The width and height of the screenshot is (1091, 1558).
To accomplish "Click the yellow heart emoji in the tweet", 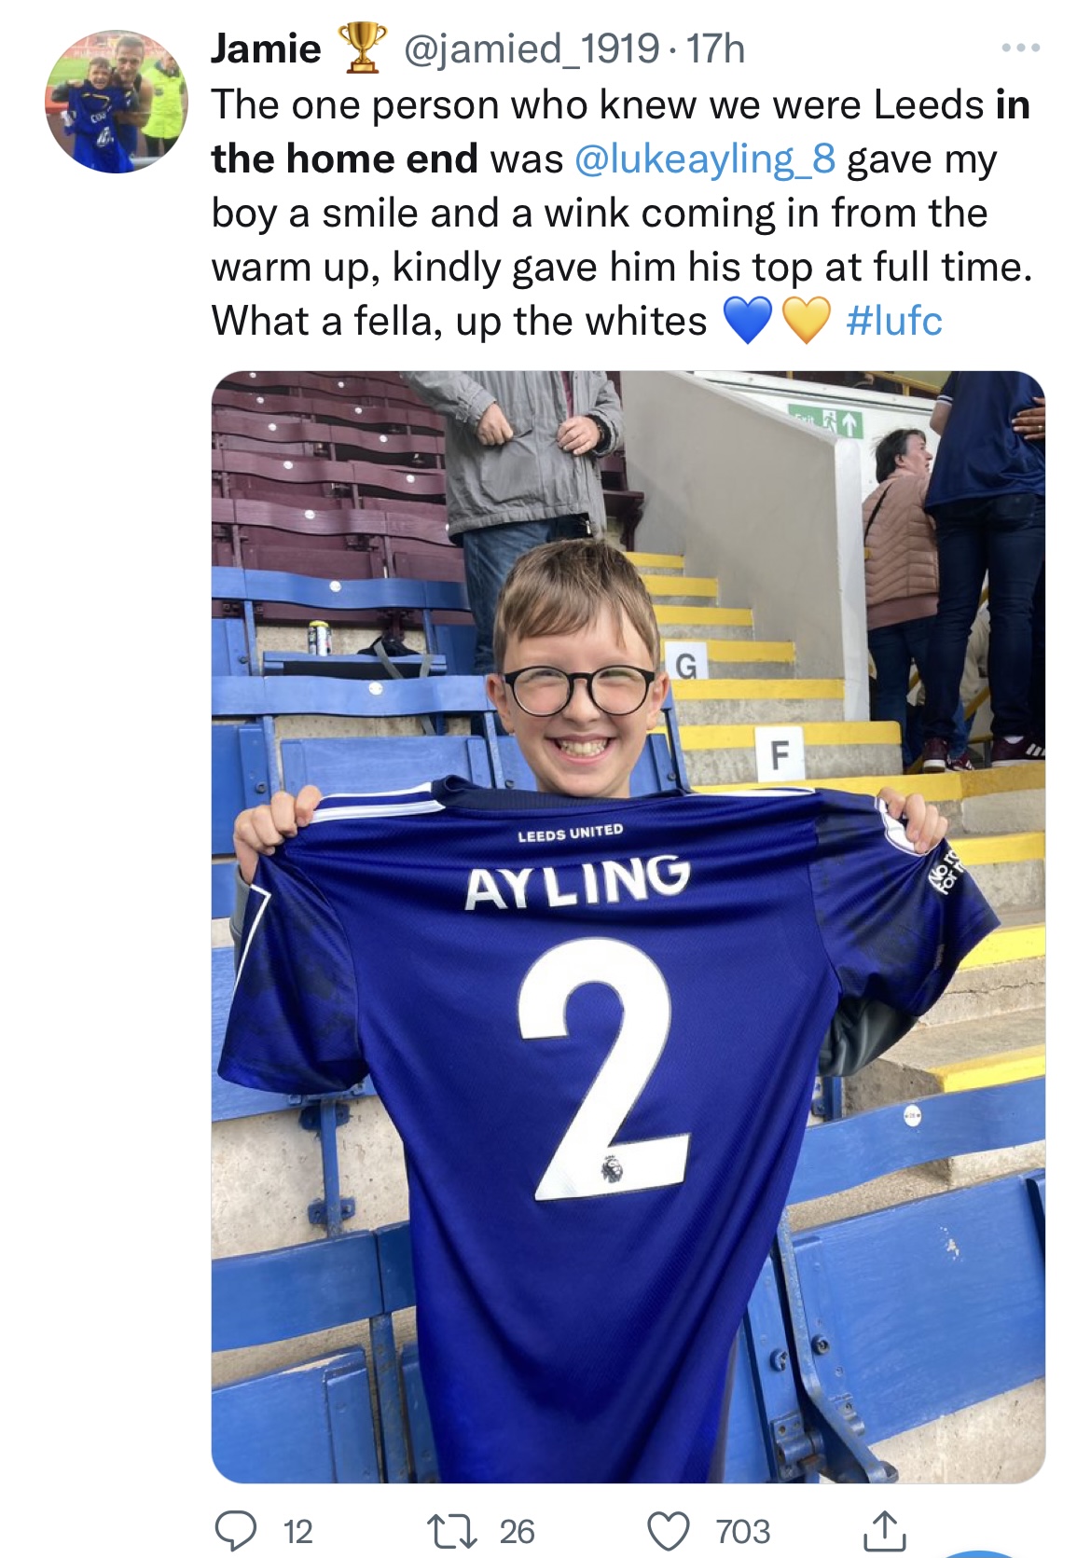I will pyautogui.click(x=806, y=322).
